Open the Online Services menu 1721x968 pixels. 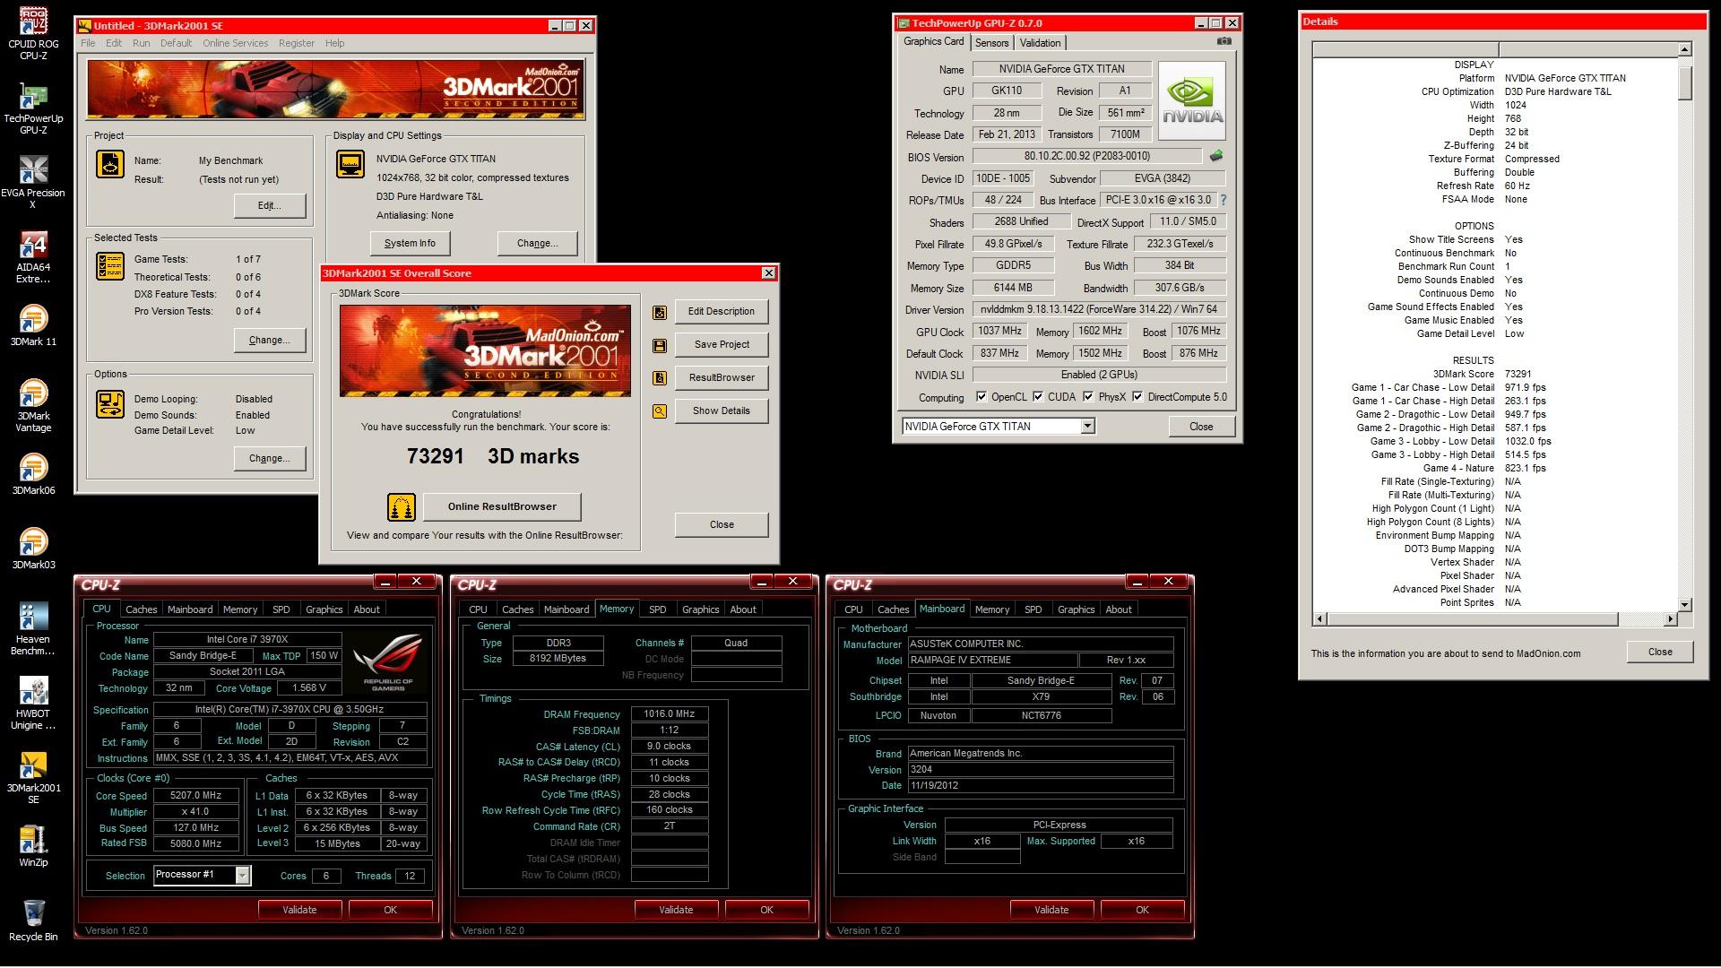[235, 43]
